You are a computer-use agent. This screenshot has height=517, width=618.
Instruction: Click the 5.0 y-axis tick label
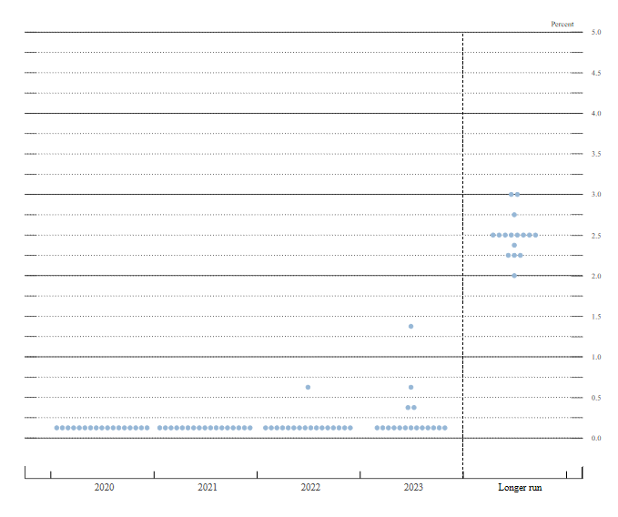point(596,33)
